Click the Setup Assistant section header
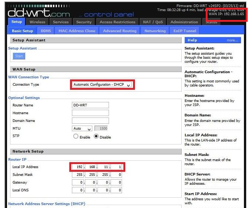 tap(96, 40)
